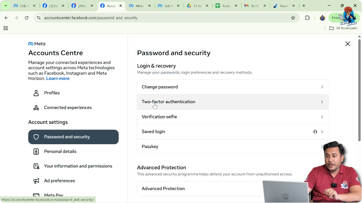Open tab search dropdown

pos(6,6)
